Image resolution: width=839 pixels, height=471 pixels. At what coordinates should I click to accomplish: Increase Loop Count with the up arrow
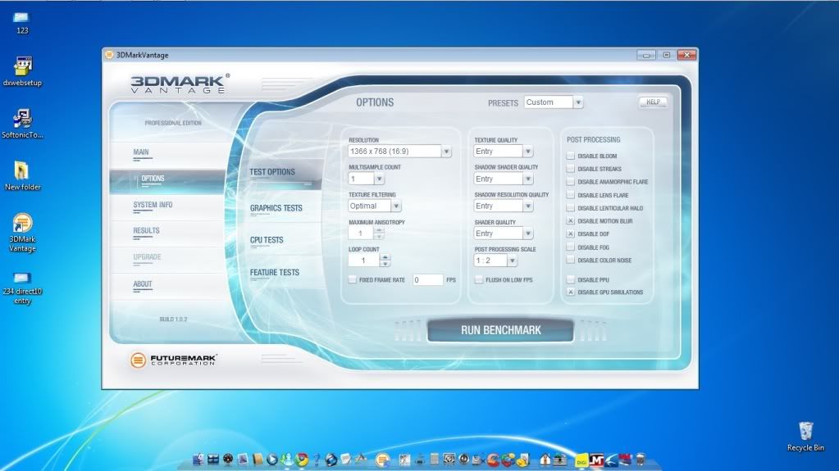(x=385, y=256)
